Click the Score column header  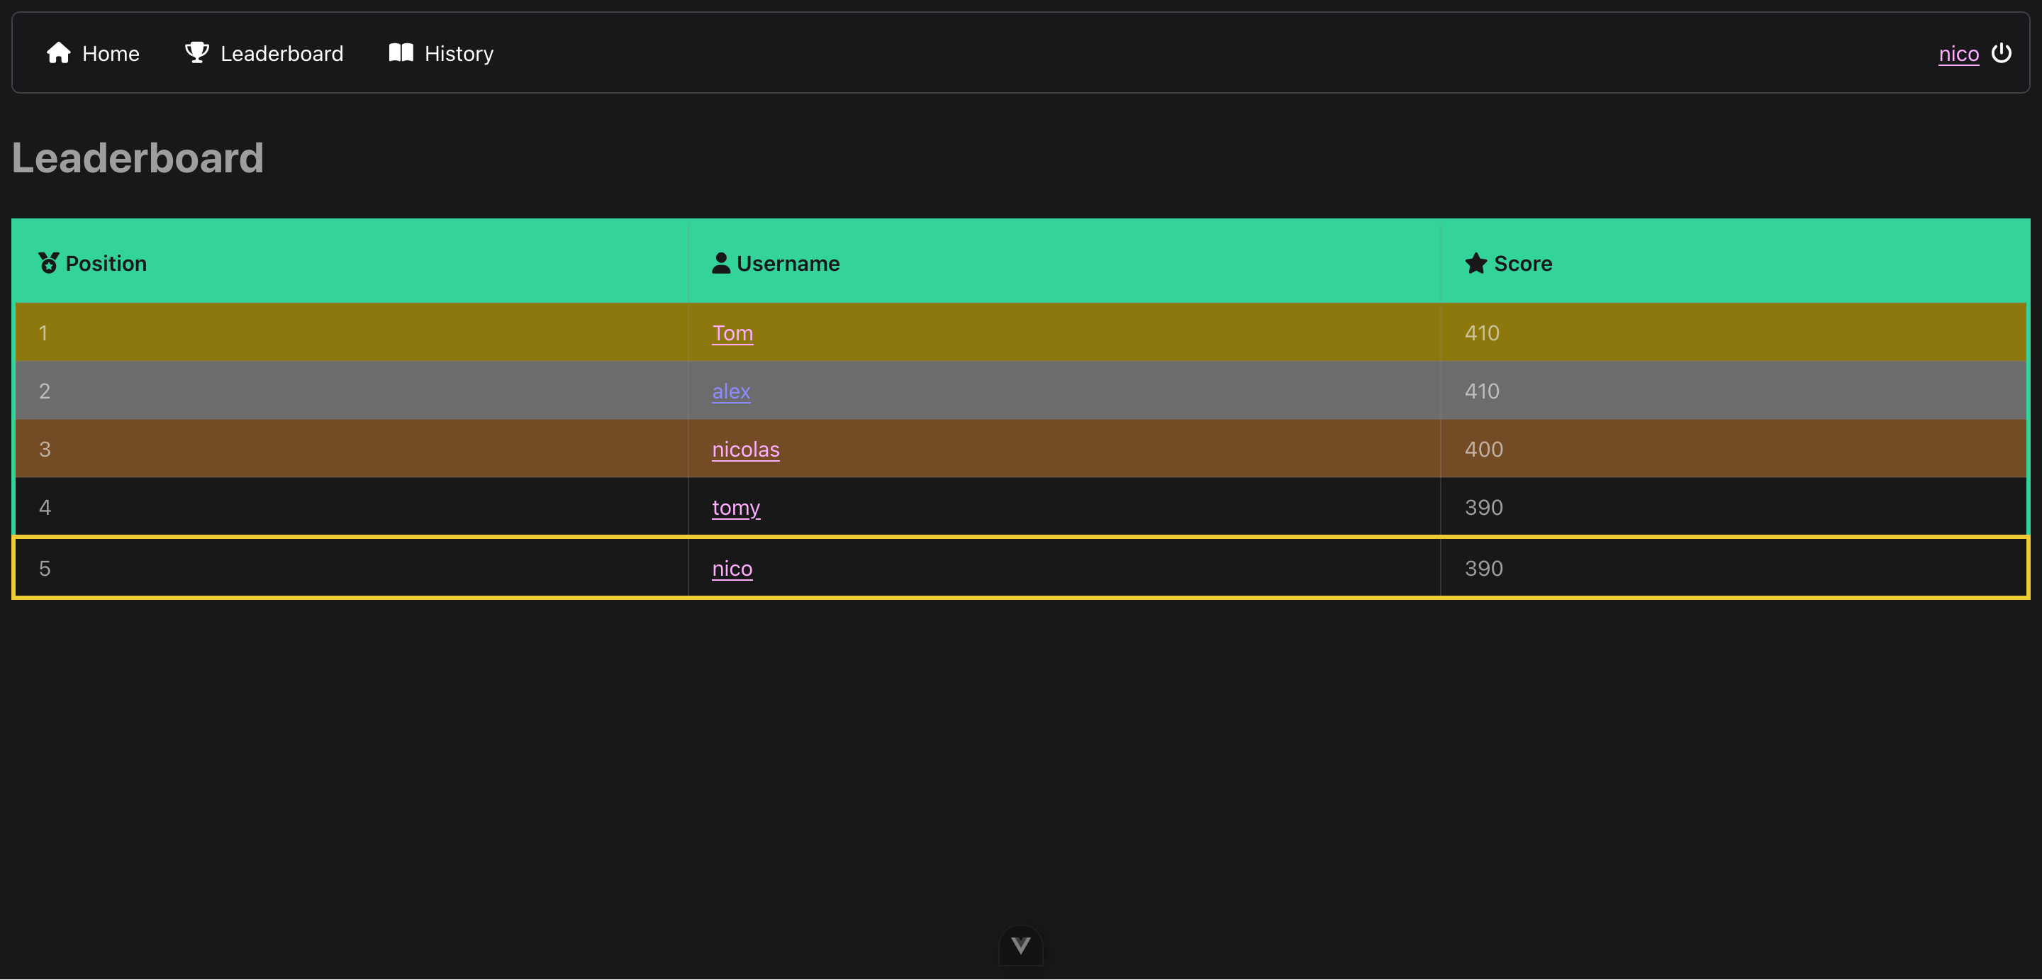[x=1522, y=263]
